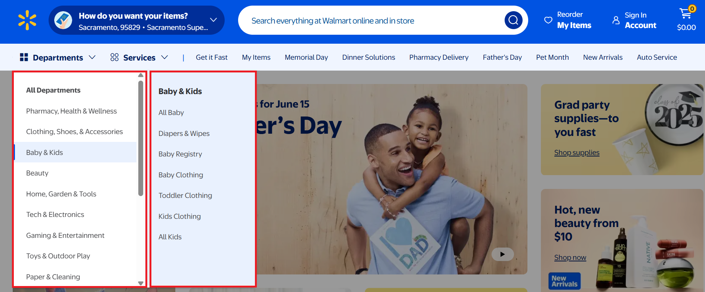Select Beauty in the departments list
This screenshot has width=705, height=292.
37,173
